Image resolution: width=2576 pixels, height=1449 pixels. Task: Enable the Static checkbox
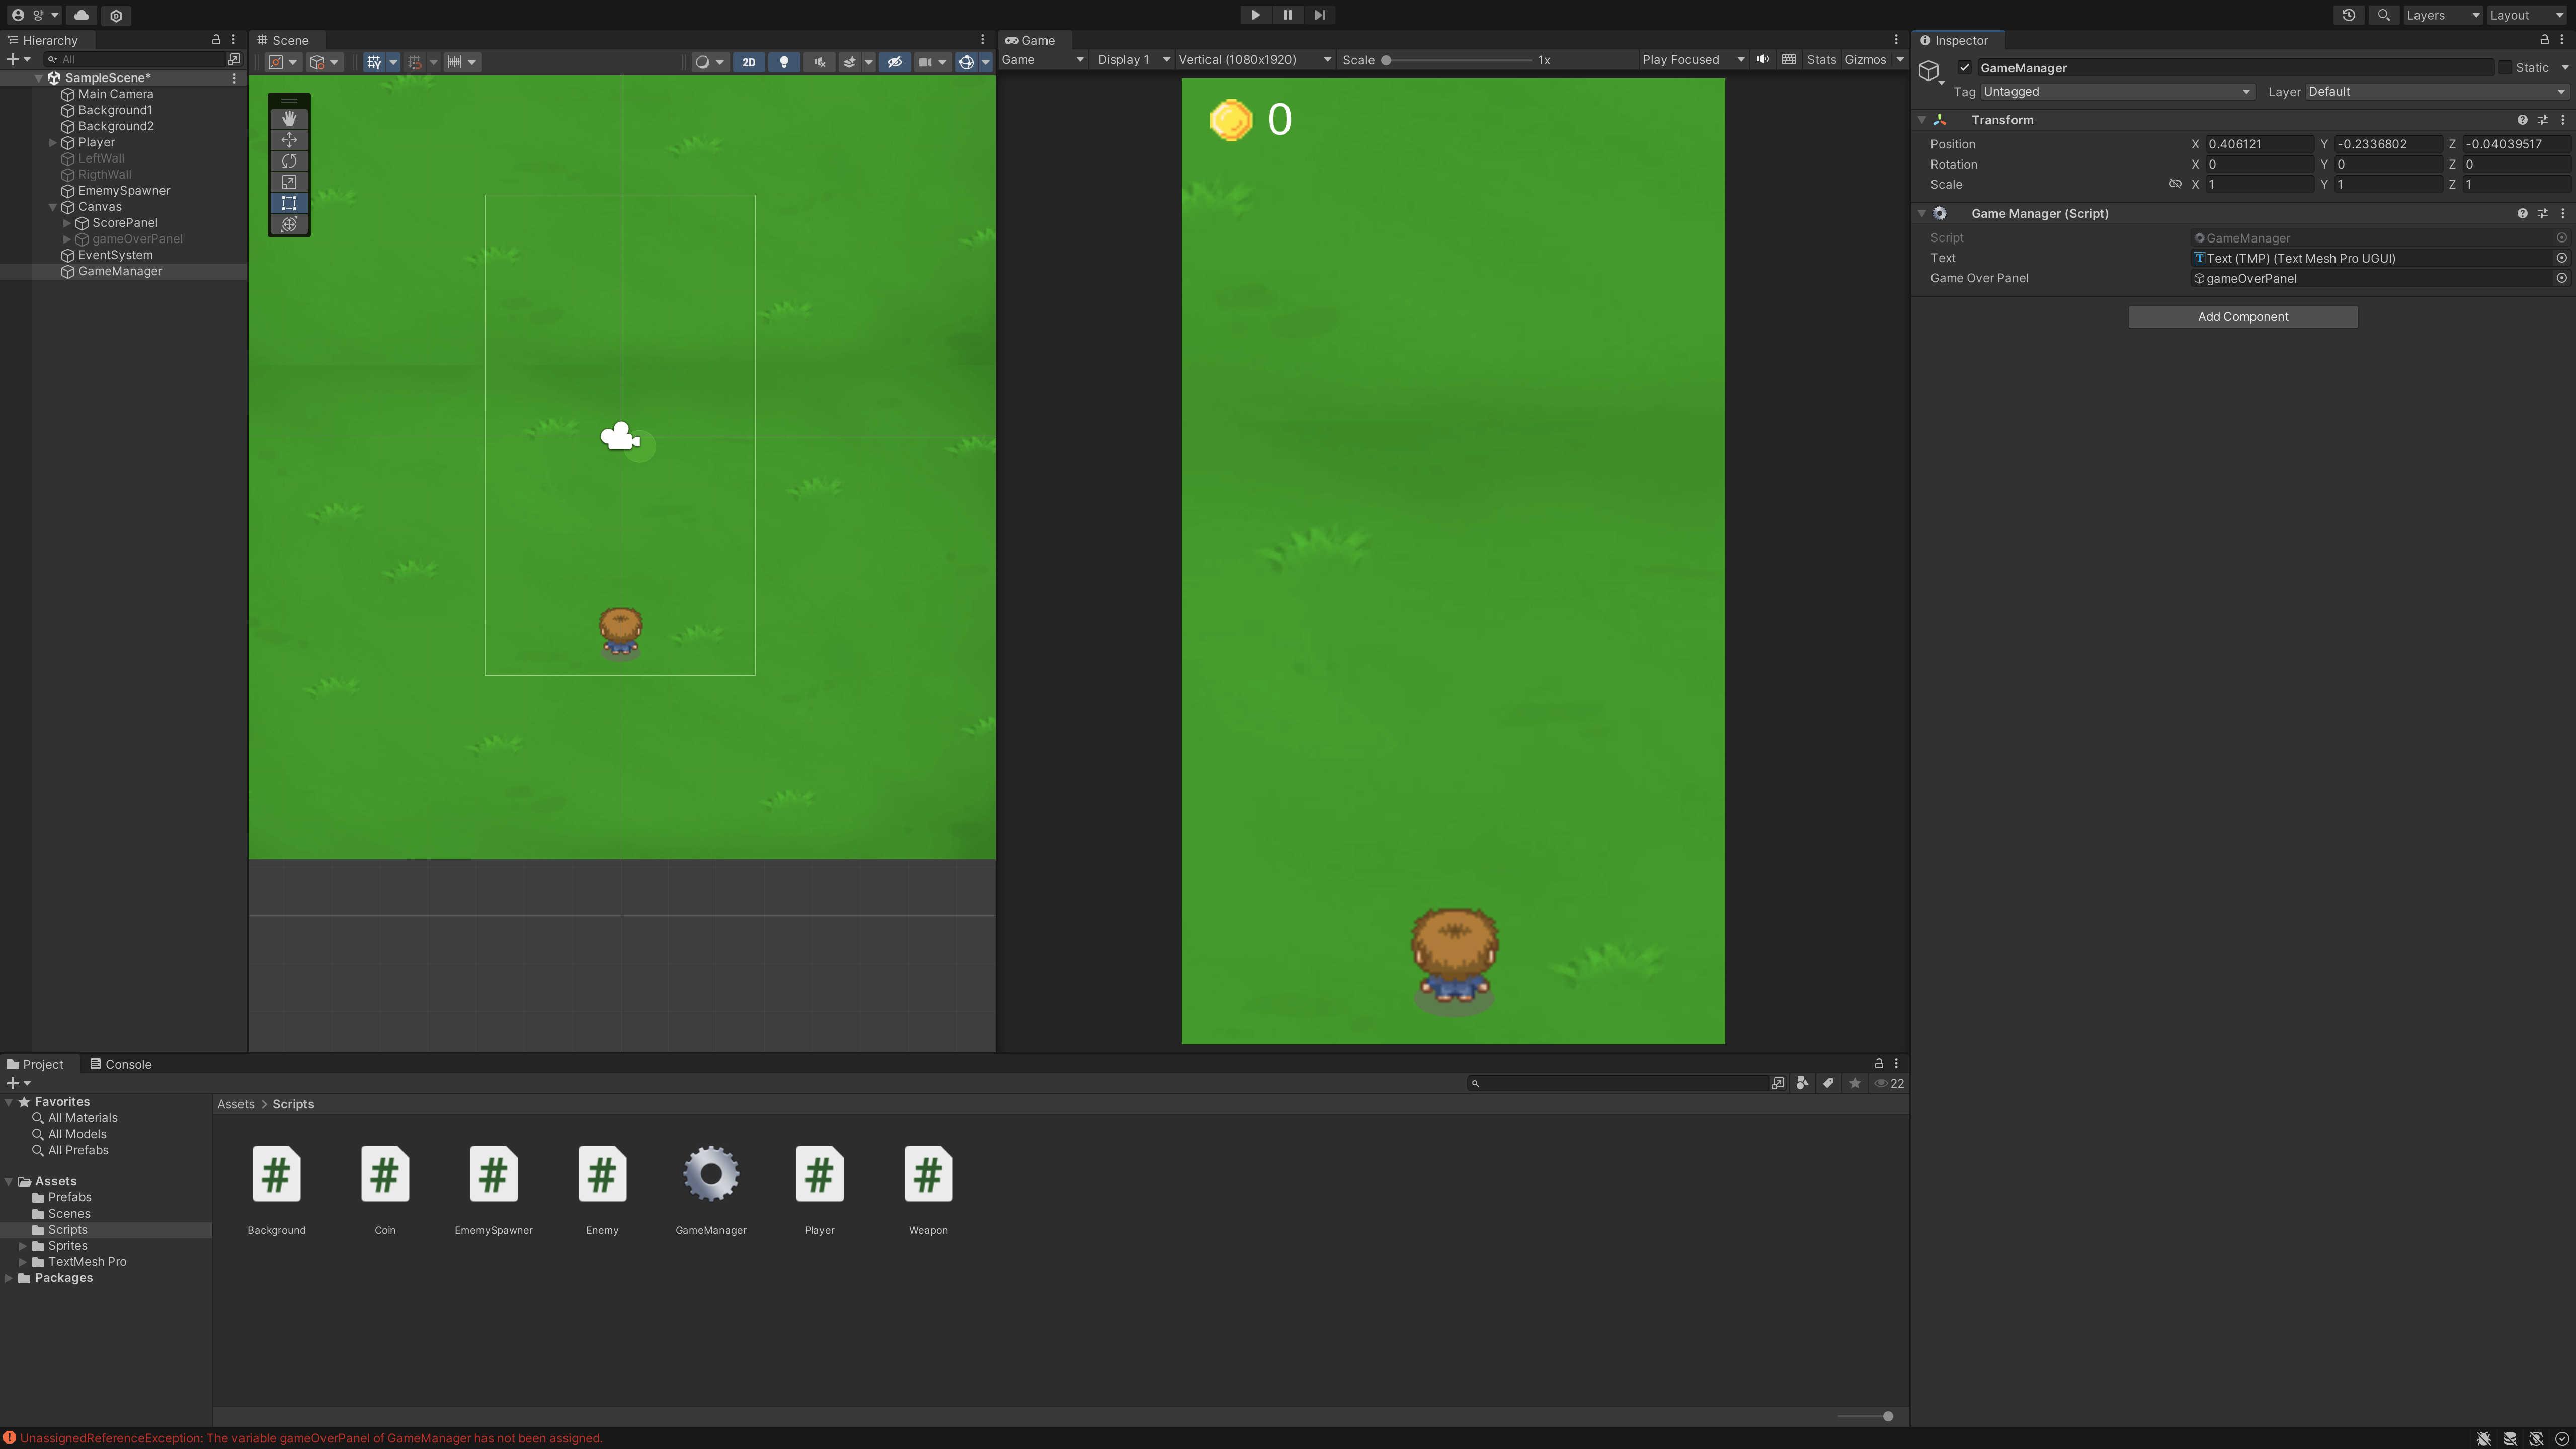coord(2504,68)
